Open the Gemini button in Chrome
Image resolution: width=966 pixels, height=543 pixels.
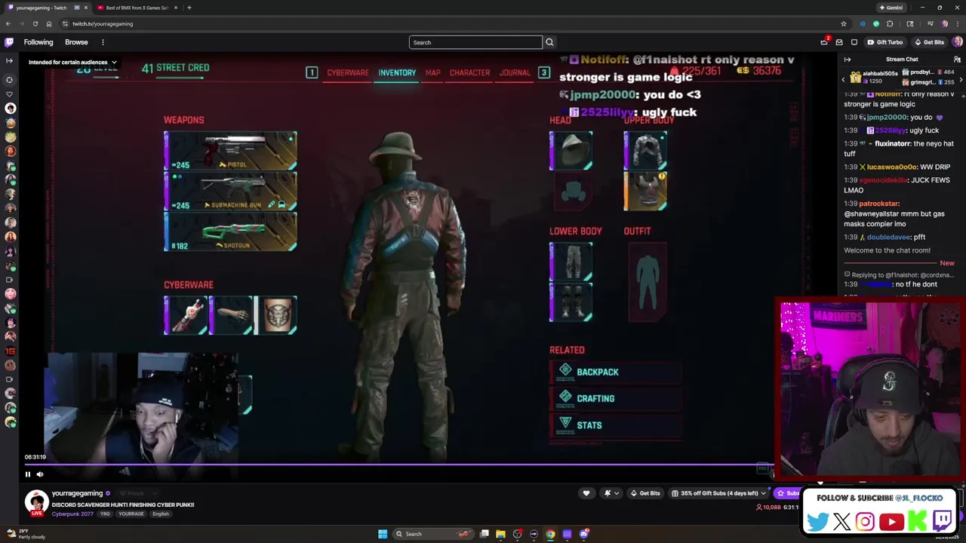point(891,8)
